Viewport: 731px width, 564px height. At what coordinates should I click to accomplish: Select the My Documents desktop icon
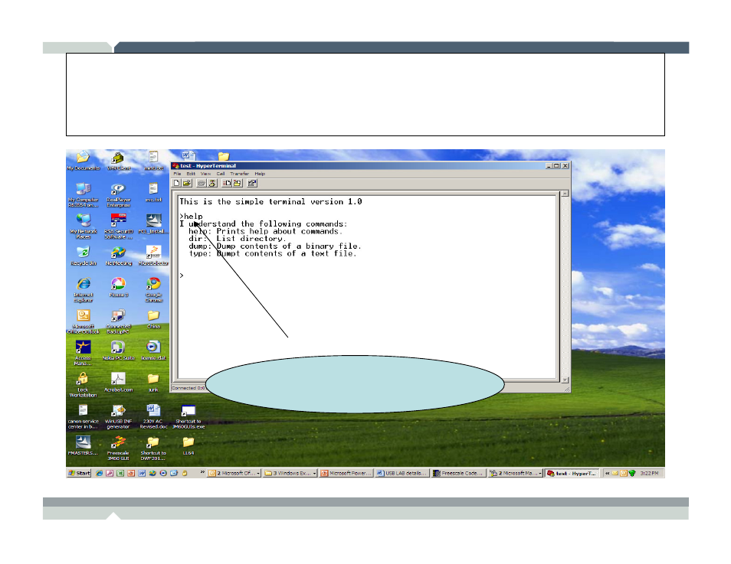coord(83,161)
